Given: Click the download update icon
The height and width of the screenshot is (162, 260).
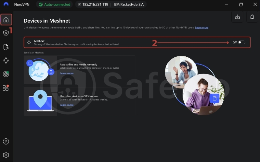Looking at the screenshot, I should [x=237, y=17].
